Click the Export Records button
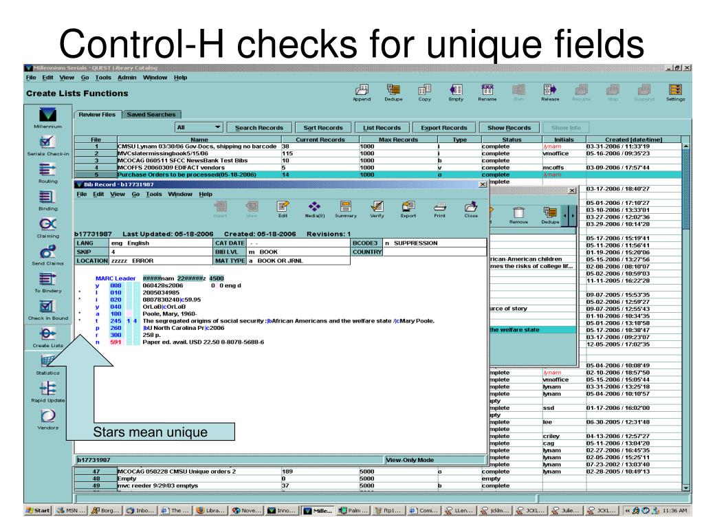Viewport: 704px width, 528px height. (444, 127)
